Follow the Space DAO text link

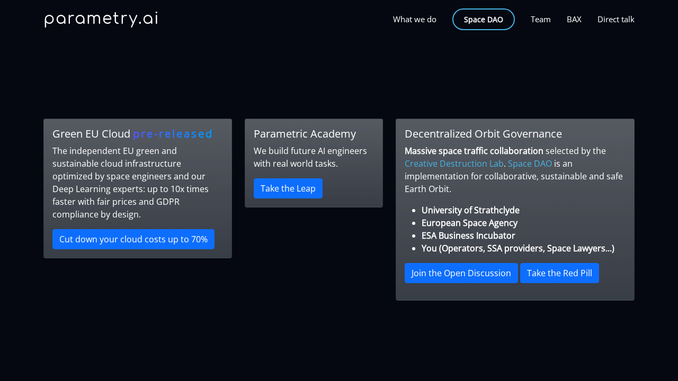[530, 164]
